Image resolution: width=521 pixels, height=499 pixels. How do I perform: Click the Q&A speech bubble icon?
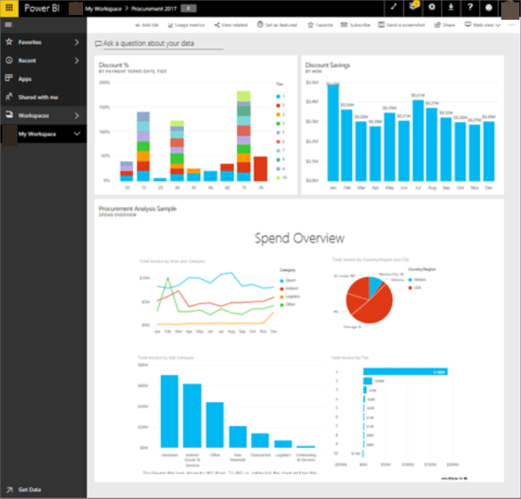click(x=98, y=43)
